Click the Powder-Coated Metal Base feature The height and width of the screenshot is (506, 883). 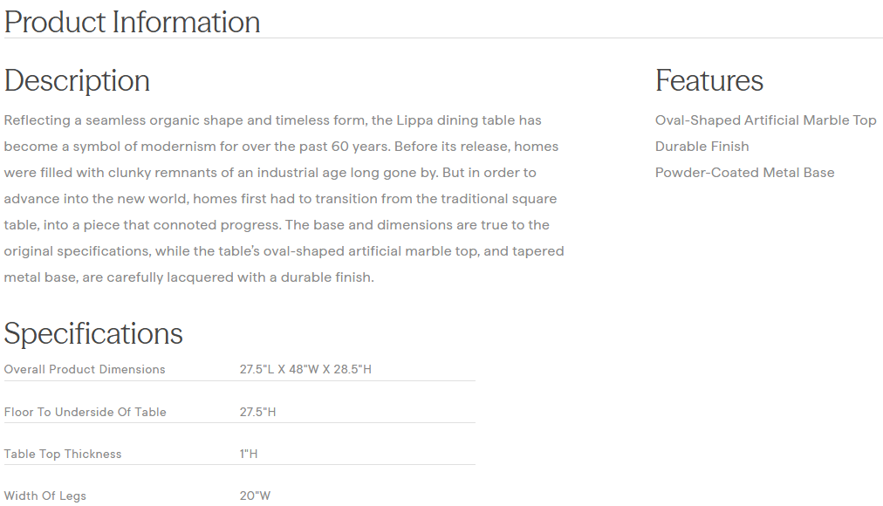click(744, 173)
